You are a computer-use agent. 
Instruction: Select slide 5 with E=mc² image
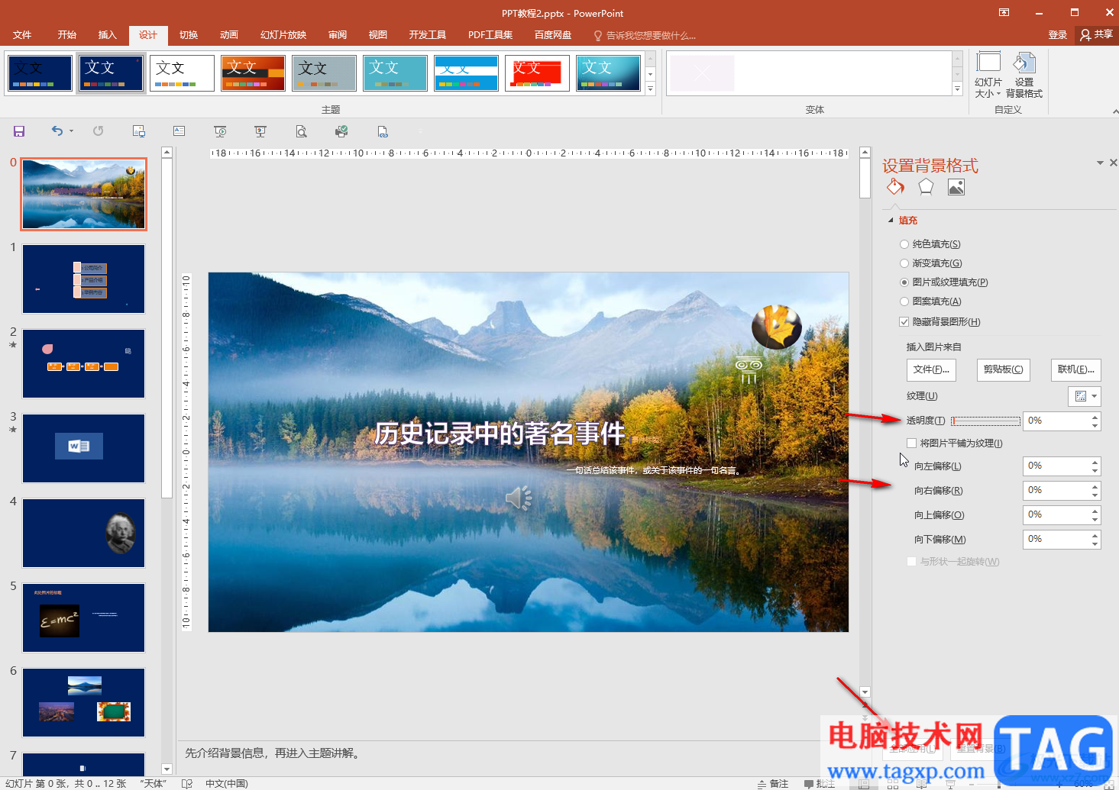pos(83,618)
